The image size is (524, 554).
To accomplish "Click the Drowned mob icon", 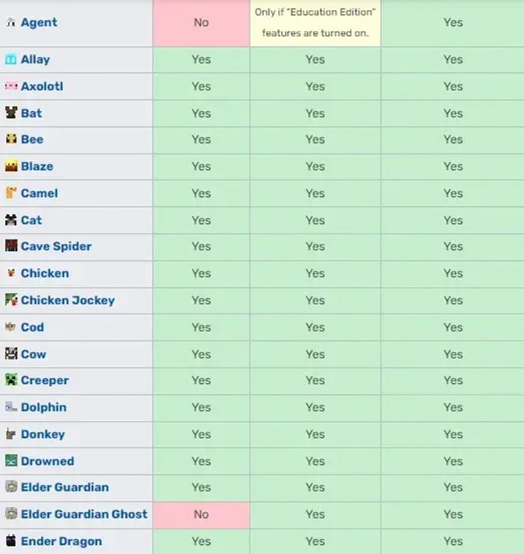I will pos(11,461).
